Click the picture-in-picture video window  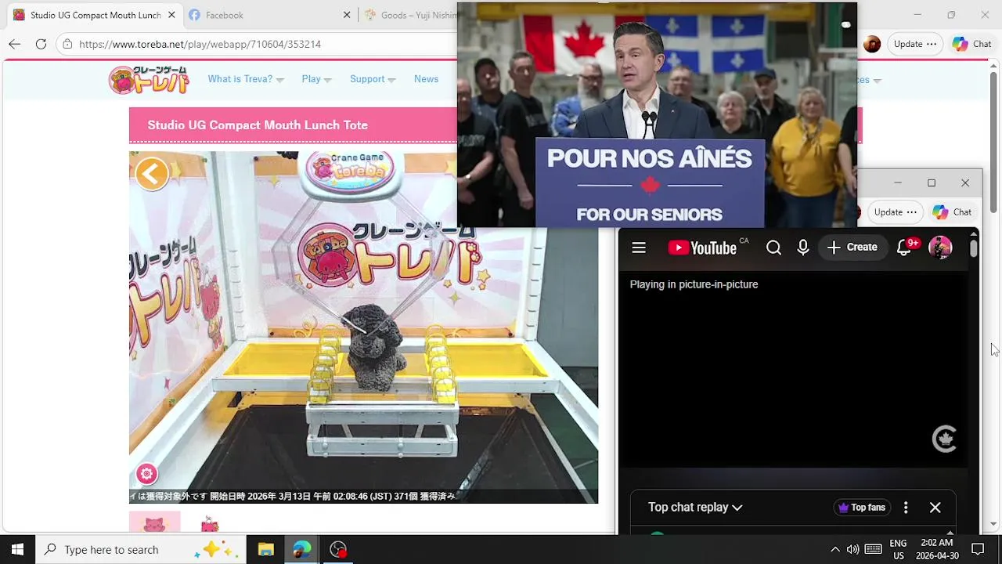(657, 114)
